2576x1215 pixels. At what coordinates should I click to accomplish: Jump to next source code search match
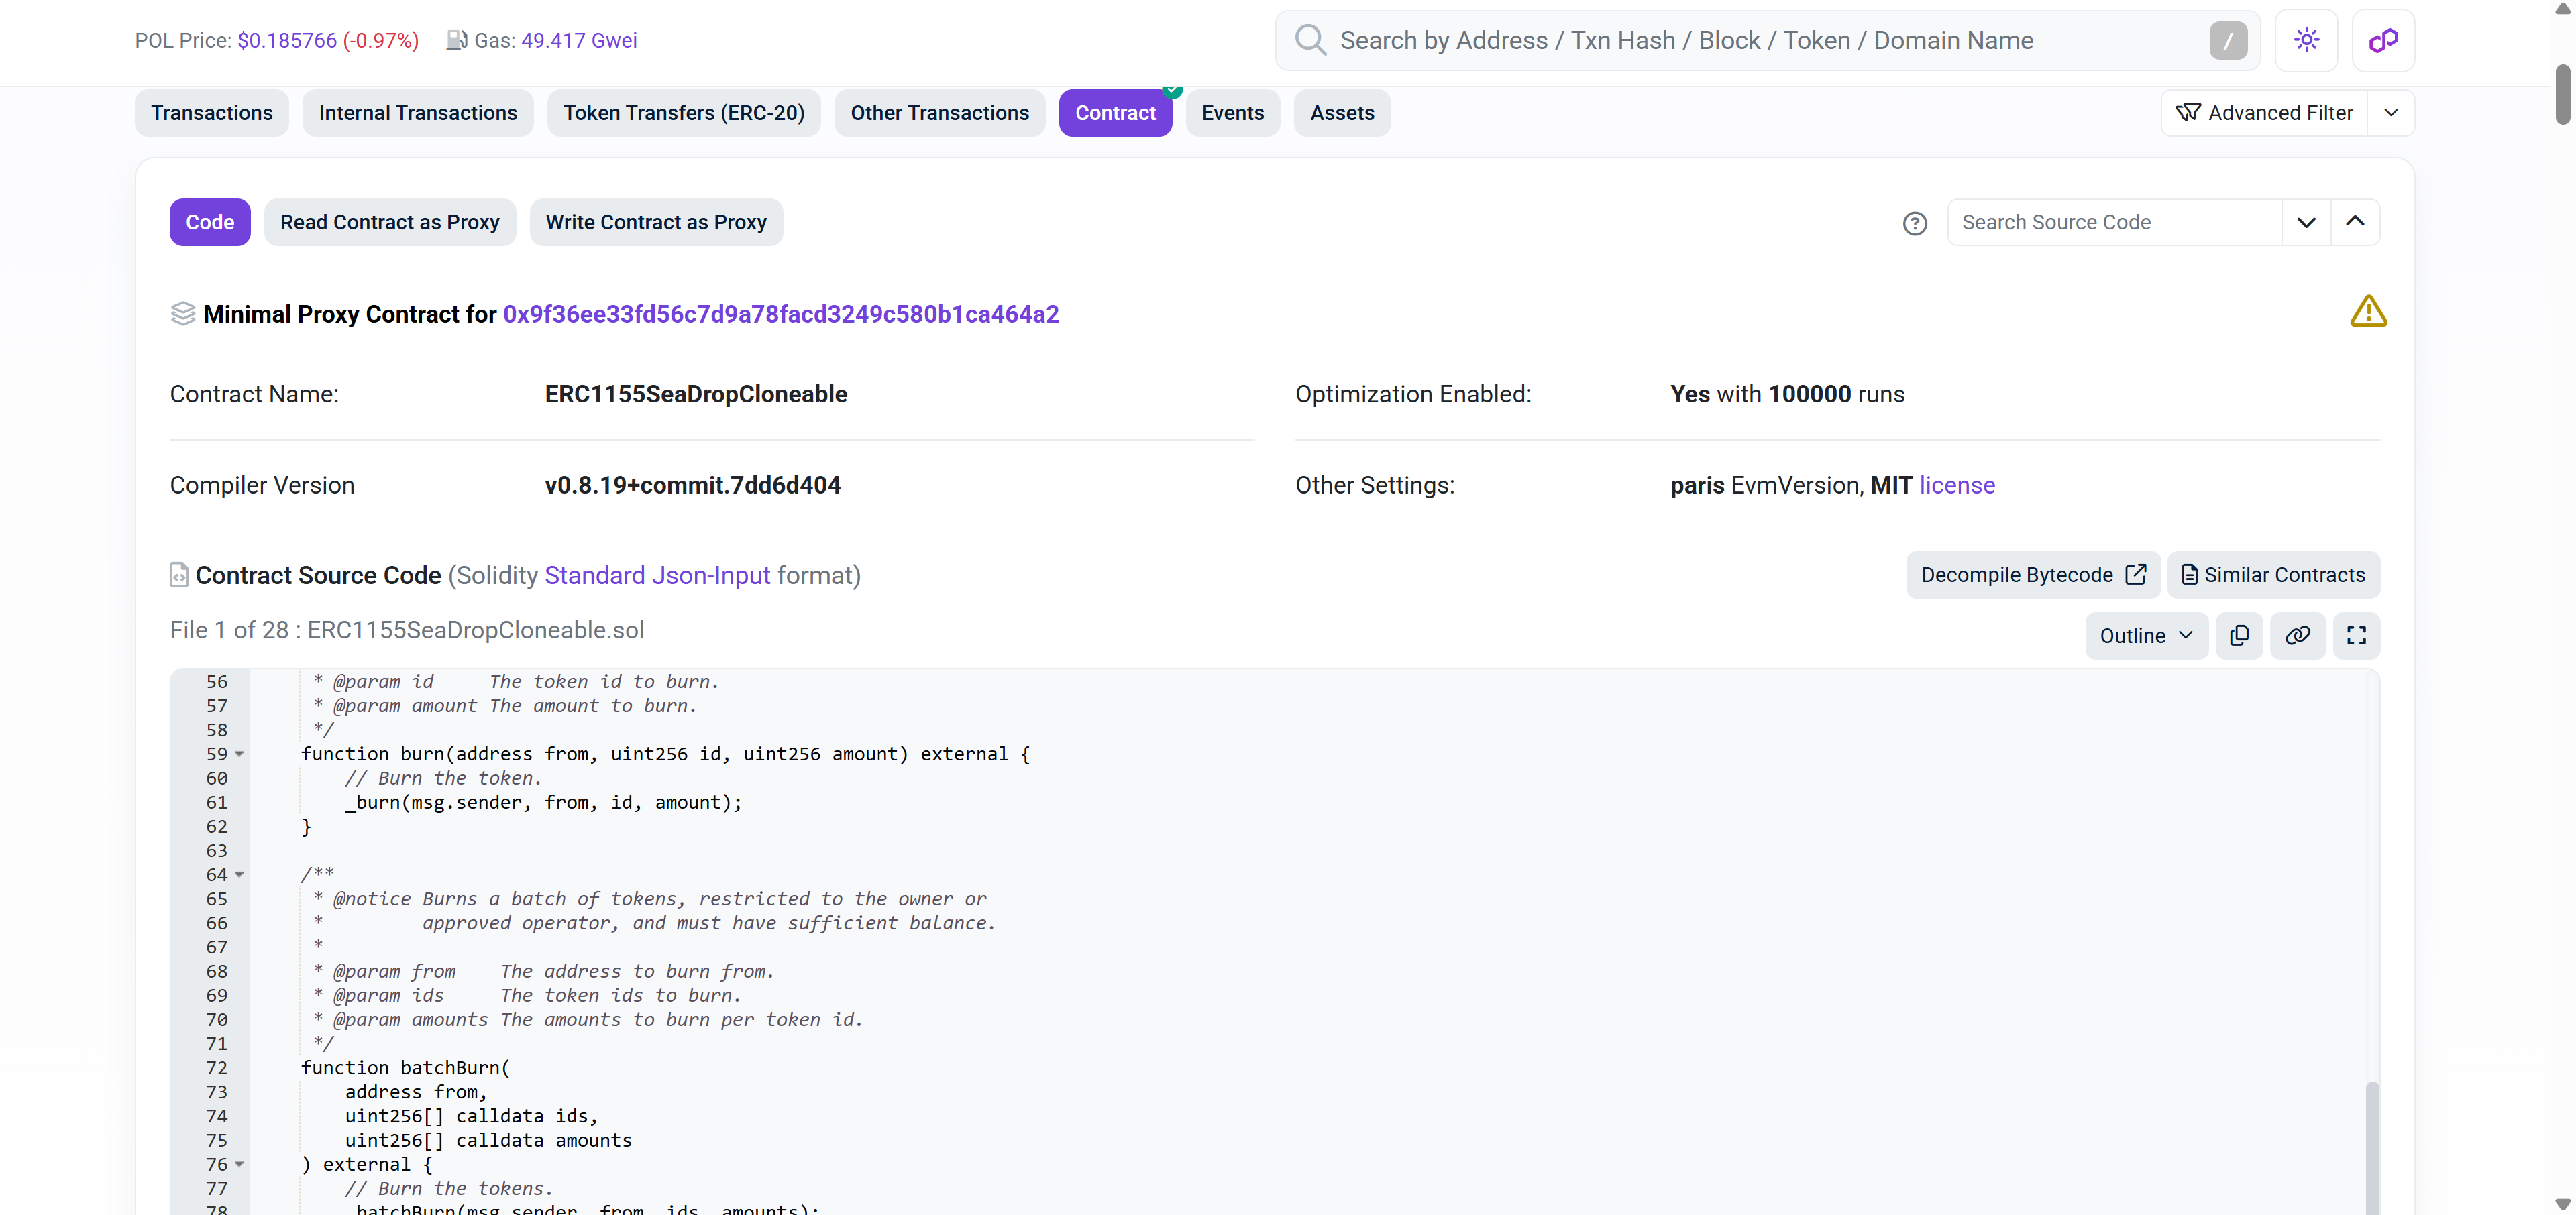pos(2306,223)
